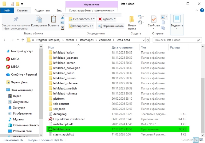Paste shortcut small ribbon icon
The image size is (205, 143).
pos(63,28)
